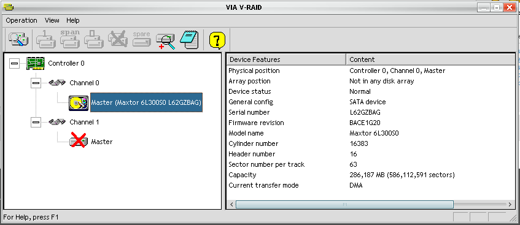Click the create RAID 1 array toolbar icon
The height and width of the screenshot is (225, 520).
(46, 40)
